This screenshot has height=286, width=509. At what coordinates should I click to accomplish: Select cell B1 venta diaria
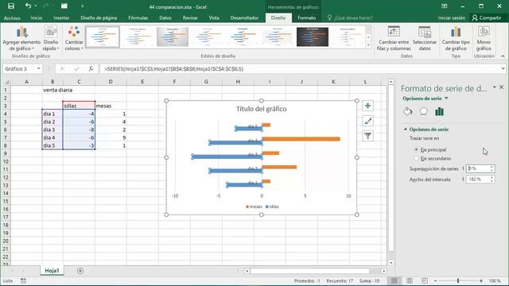tap(52, 90)
